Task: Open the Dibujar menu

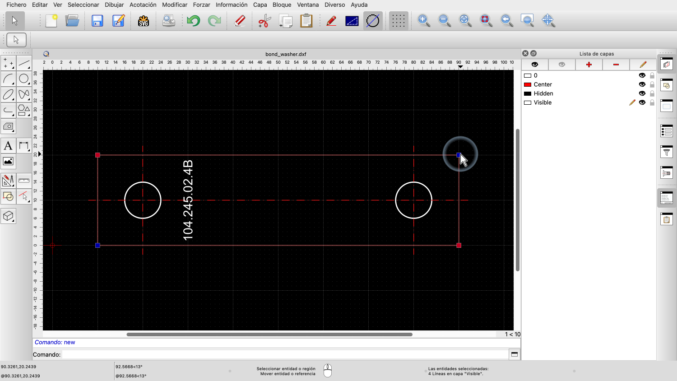Action: (x=114, y=5)
